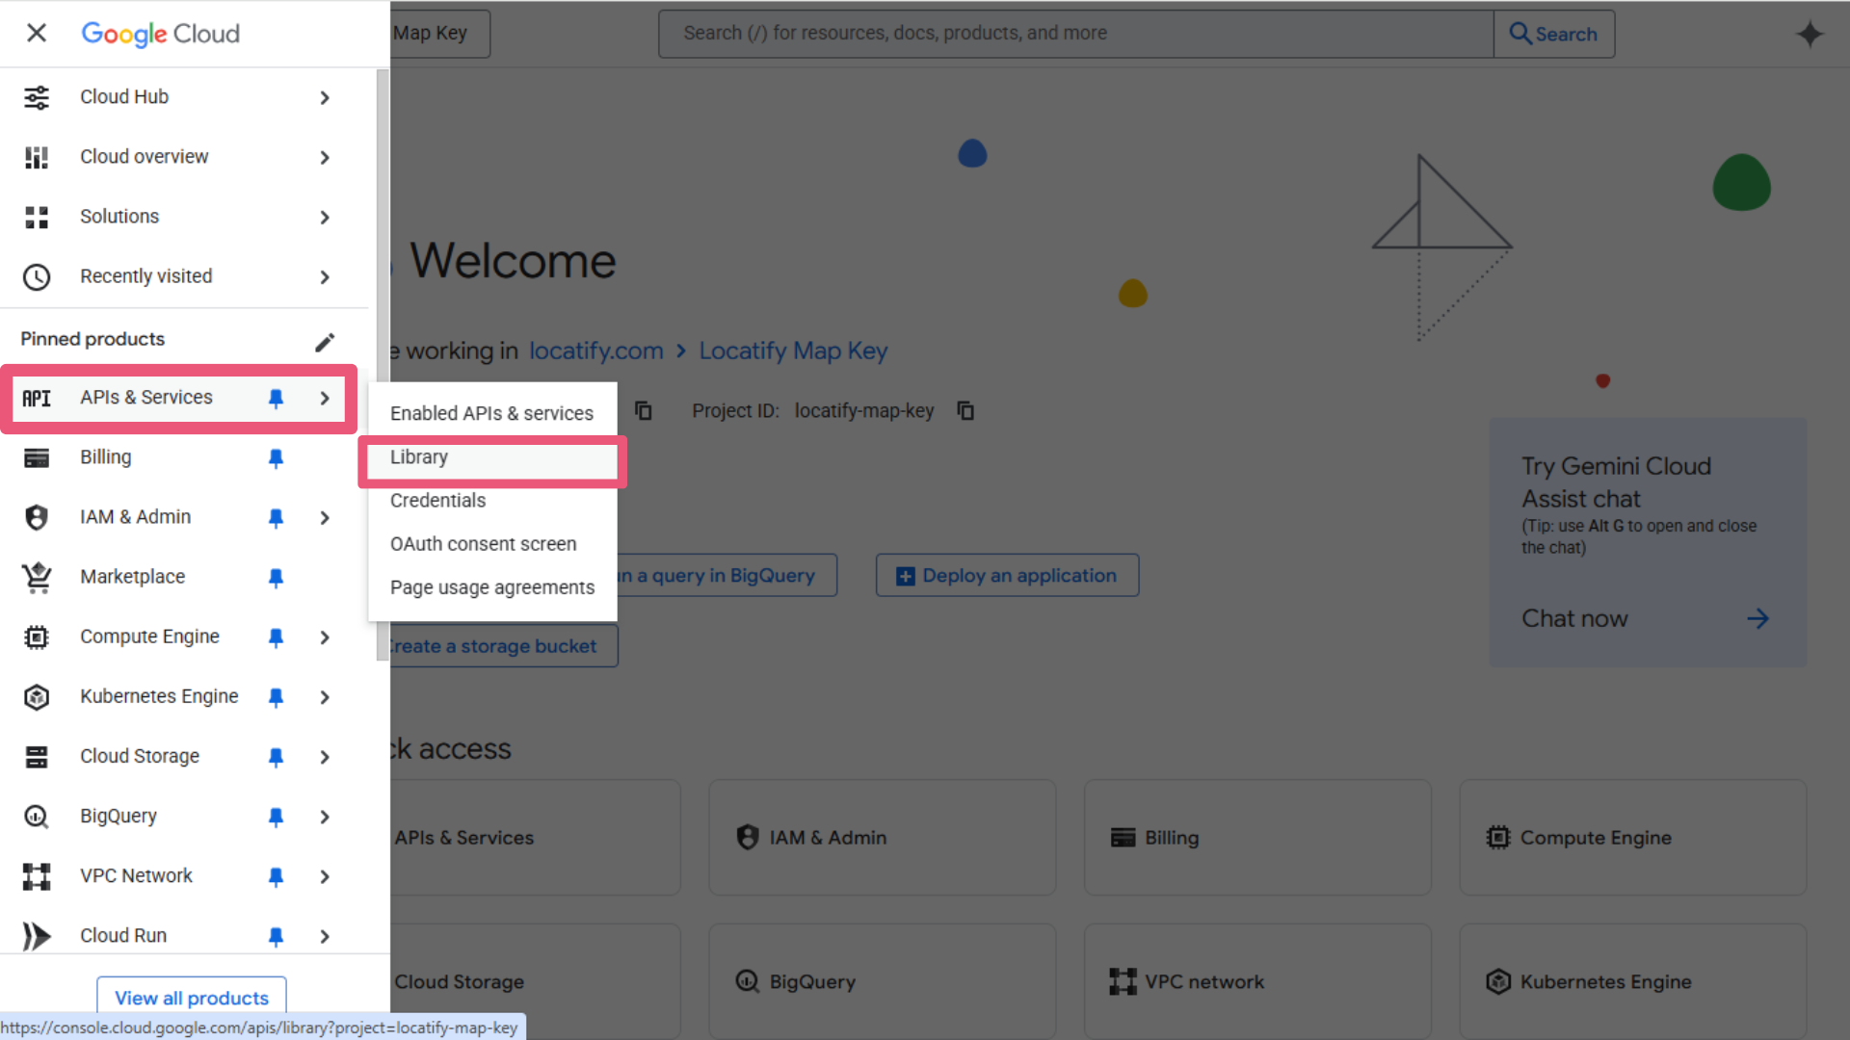Unpin Kubernetes Engine

[x=276, y=697]
